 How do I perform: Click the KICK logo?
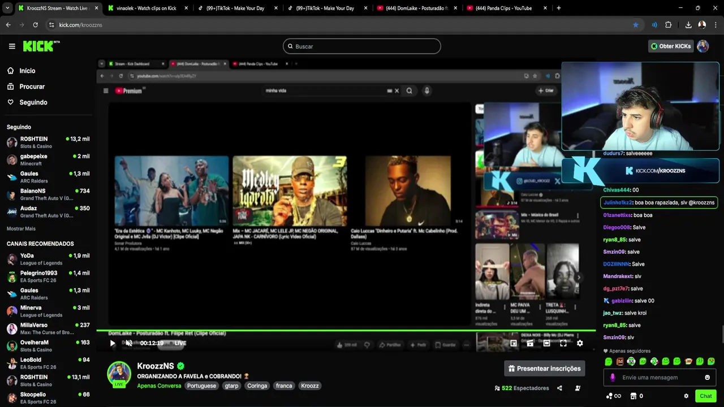click(41, 46)
